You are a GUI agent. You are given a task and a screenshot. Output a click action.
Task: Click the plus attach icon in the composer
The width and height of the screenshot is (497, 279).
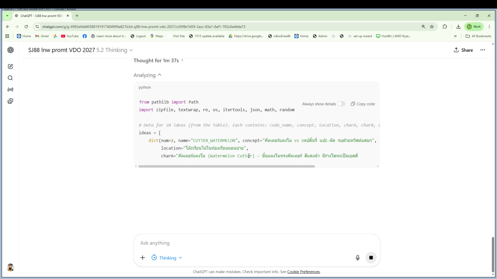click(143, 258)
